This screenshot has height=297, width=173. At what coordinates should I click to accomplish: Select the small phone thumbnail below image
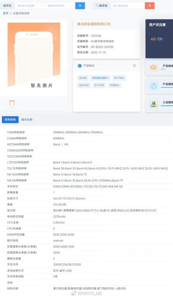click(x=12, y=104)
